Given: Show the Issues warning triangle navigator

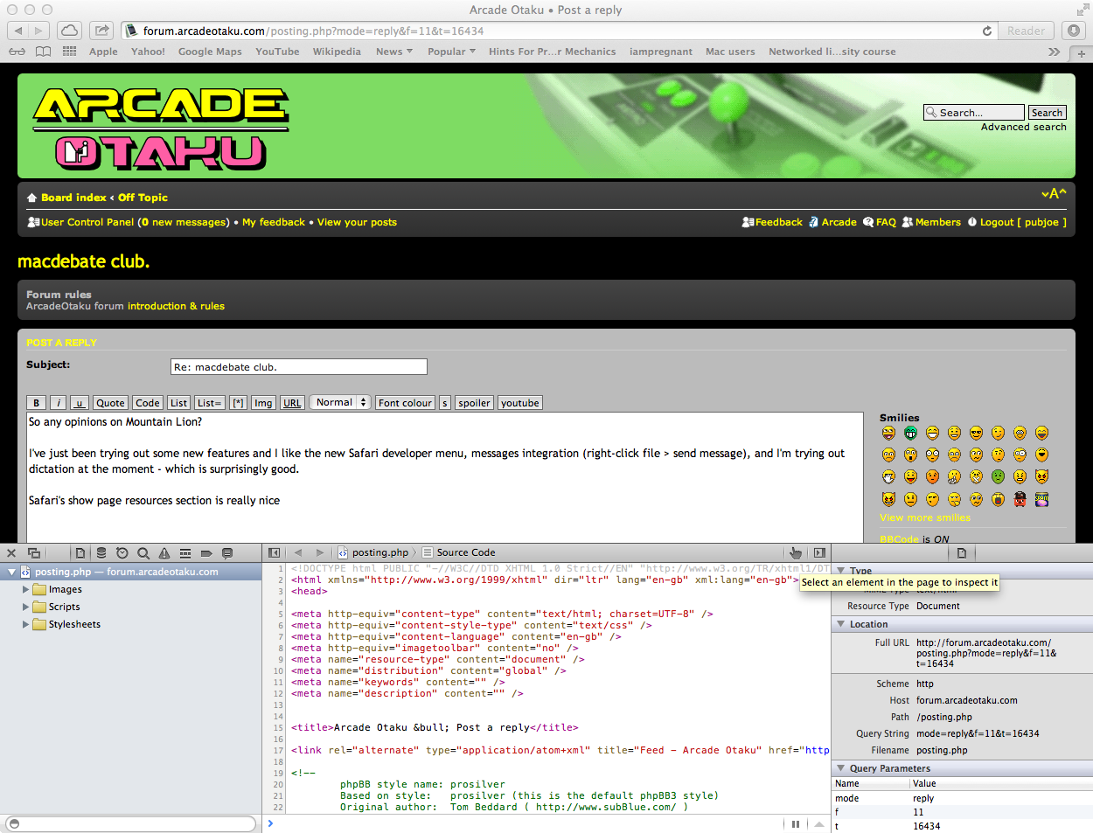Looking at the screenshot, I should pos(164,552).
